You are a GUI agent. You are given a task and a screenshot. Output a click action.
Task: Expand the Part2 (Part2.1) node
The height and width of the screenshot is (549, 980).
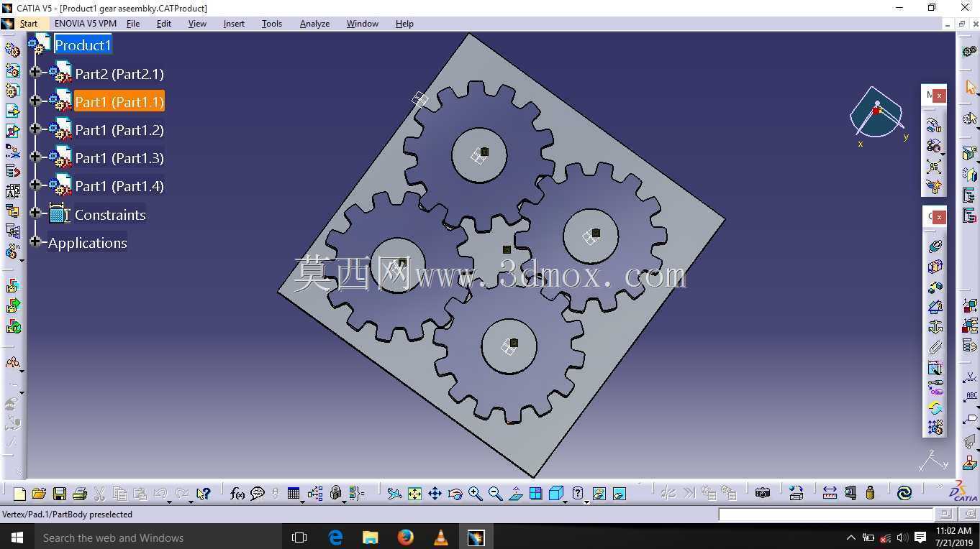point(35,72)
